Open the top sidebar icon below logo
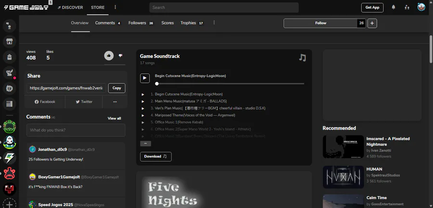This screenshot has height=208, width=433. click(x=10, y=26)
